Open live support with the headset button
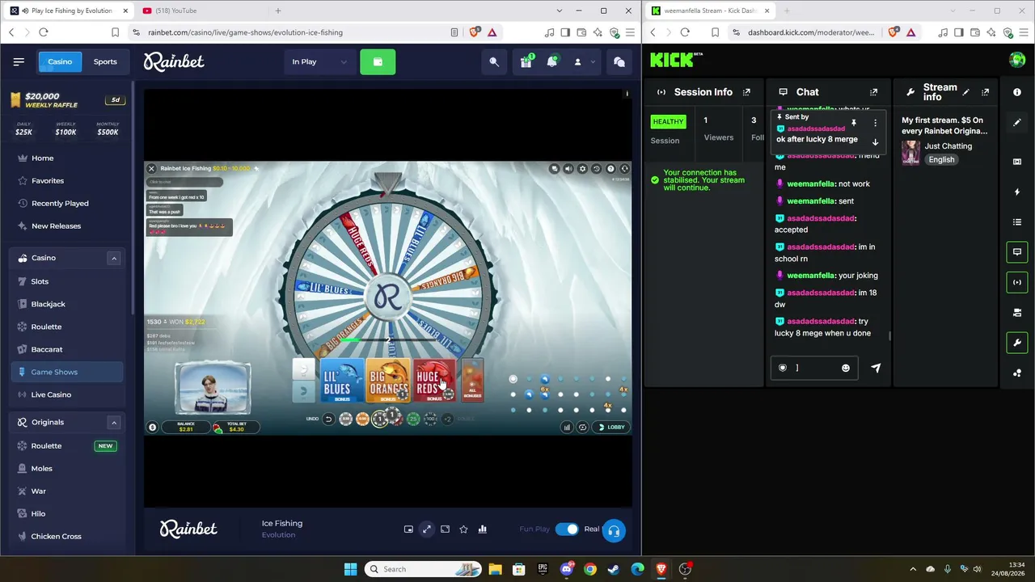1035x582 pixels. pyautogui.click(x=614, y=530)
